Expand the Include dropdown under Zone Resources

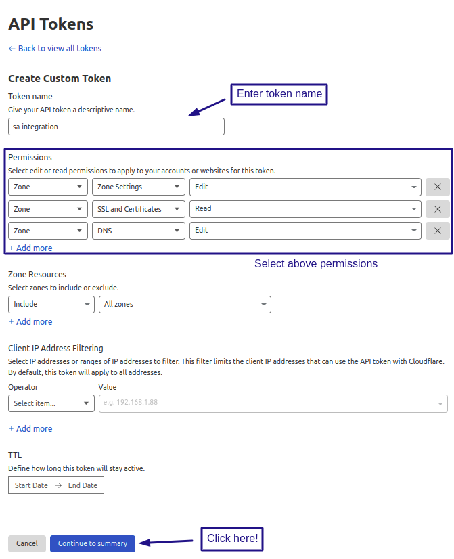[x=51, y=304]
